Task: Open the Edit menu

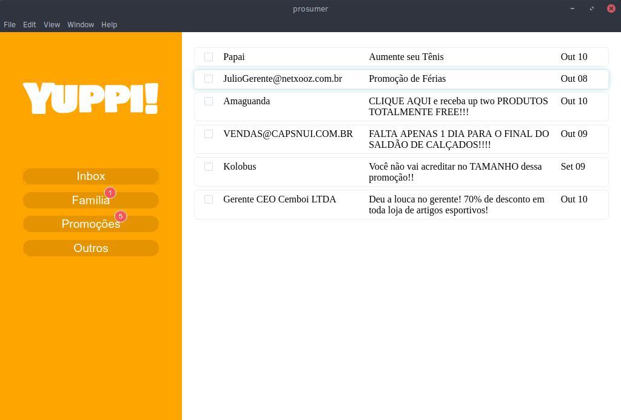Action: click(29, 24)
